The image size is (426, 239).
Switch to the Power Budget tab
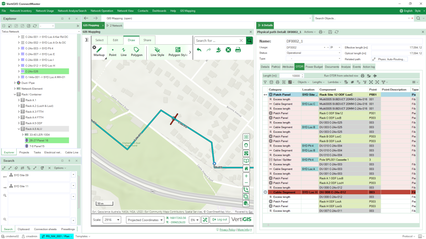coord(314,67)
